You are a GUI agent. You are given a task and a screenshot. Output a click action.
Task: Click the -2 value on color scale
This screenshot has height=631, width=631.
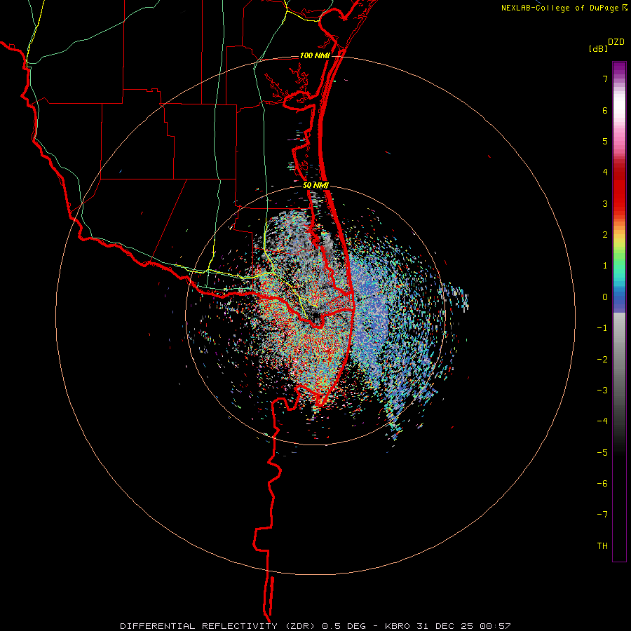602,360
